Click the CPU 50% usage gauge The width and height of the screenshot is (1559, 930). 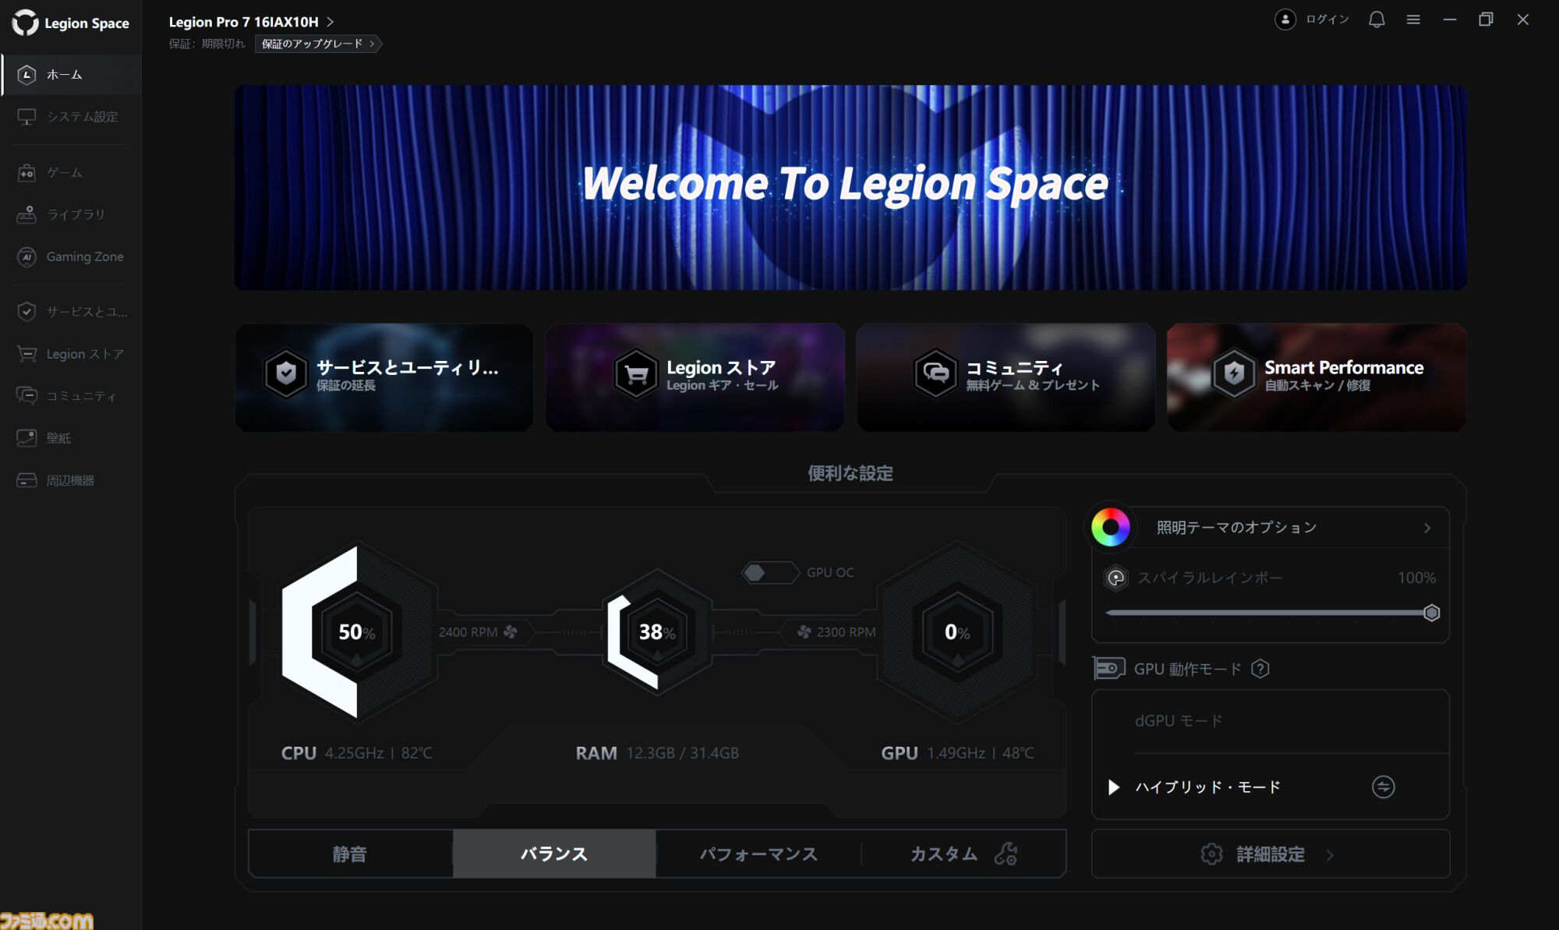tap(357, 631)
